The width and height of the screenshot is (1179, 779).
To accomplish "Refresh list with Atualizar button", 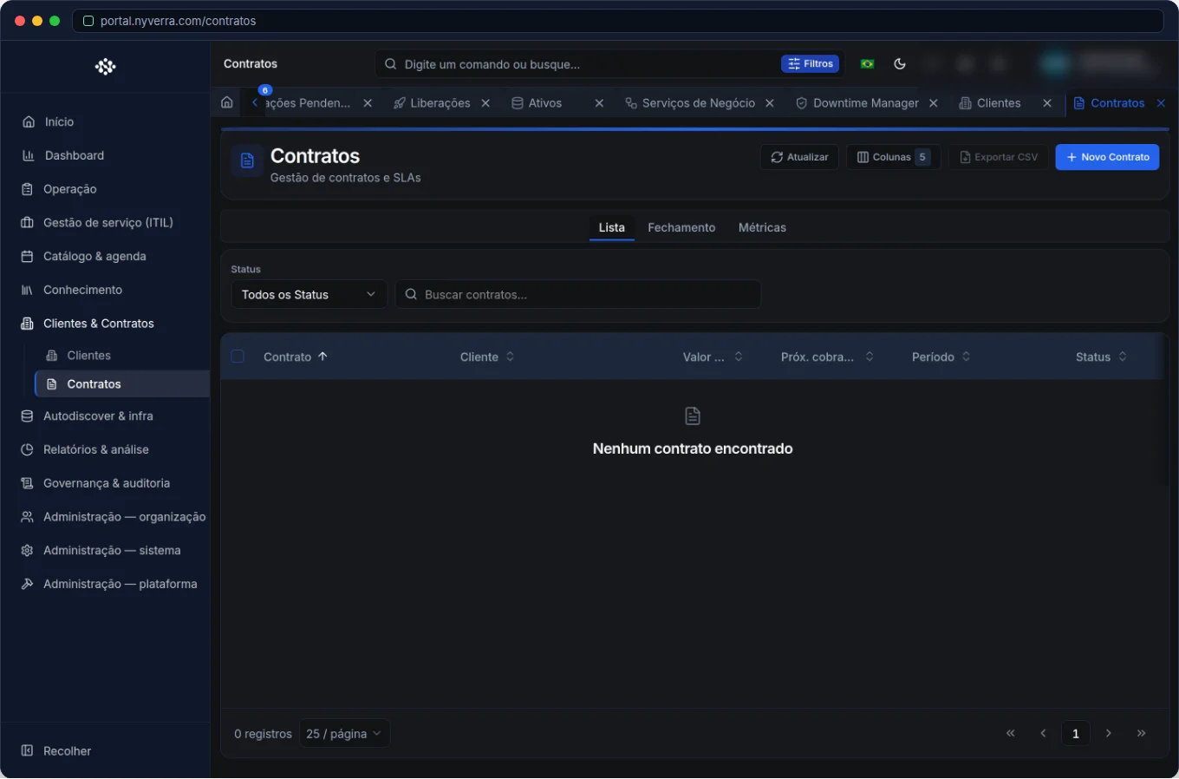I will [799, 157].
